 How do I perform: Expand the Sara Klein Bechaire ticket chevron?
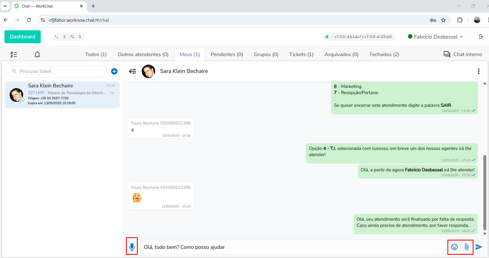coord(112,93)
